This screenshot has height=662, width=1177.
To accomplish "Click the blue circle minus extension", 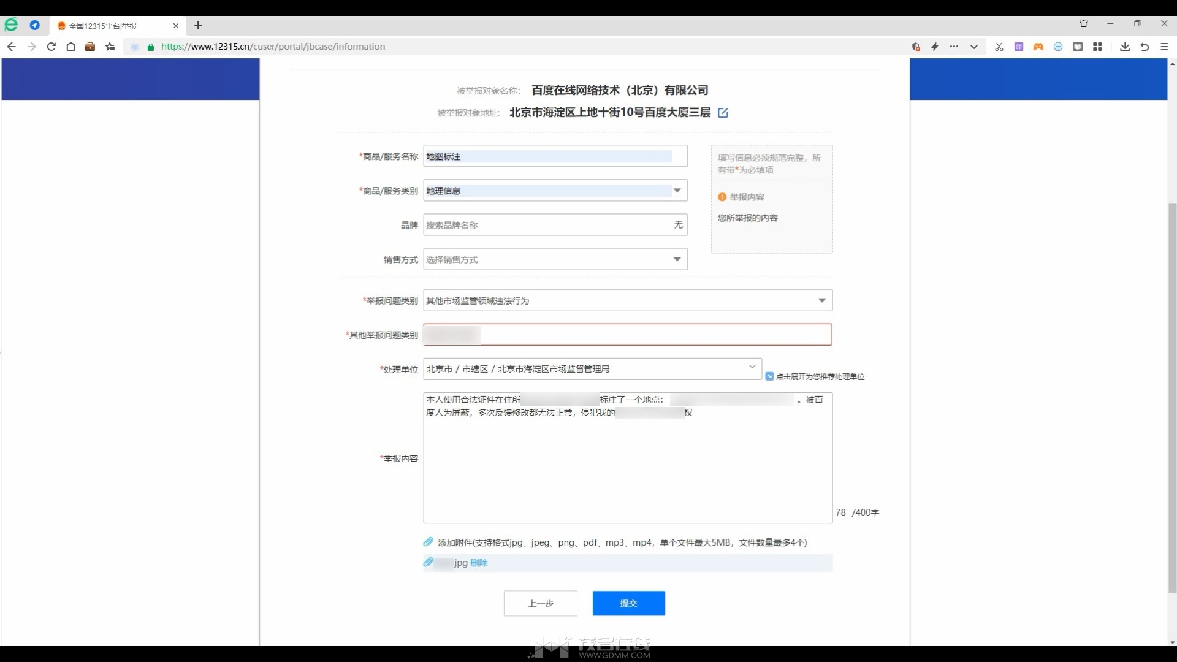I will pos(1058,47).
